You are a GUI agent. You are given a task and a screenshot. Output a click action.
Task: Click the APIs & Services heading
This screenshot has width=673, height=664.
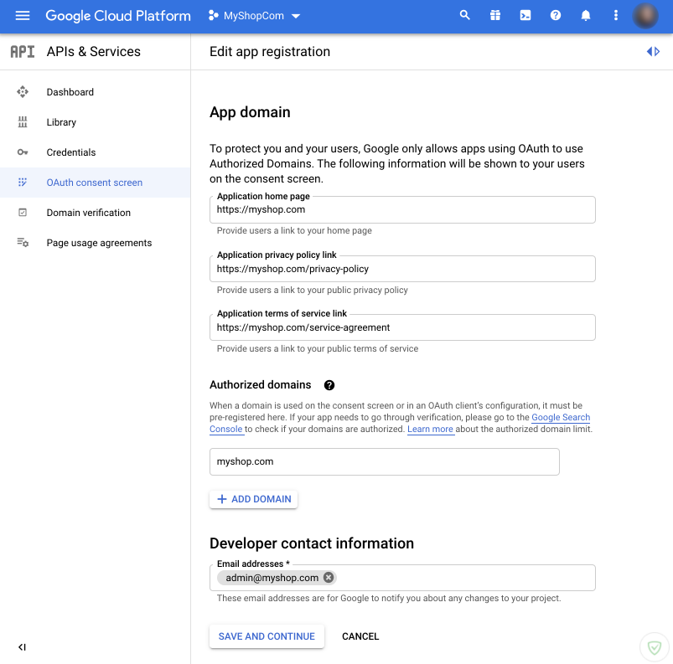coord(94,51)
